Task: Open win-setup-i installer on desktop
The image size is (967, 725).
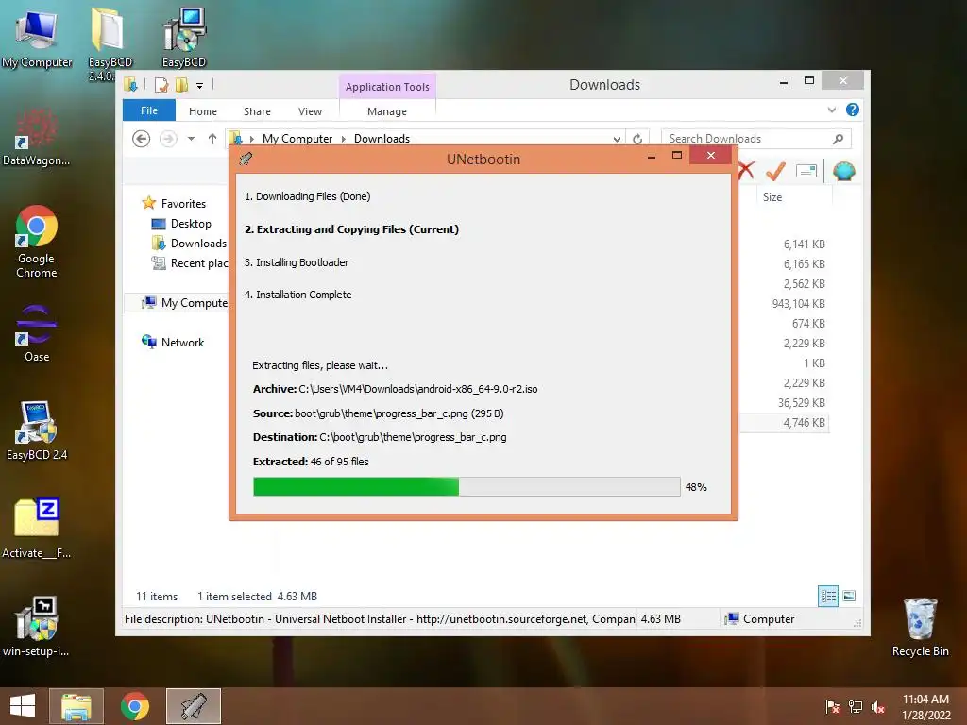Action: click(x=37, y=626)
